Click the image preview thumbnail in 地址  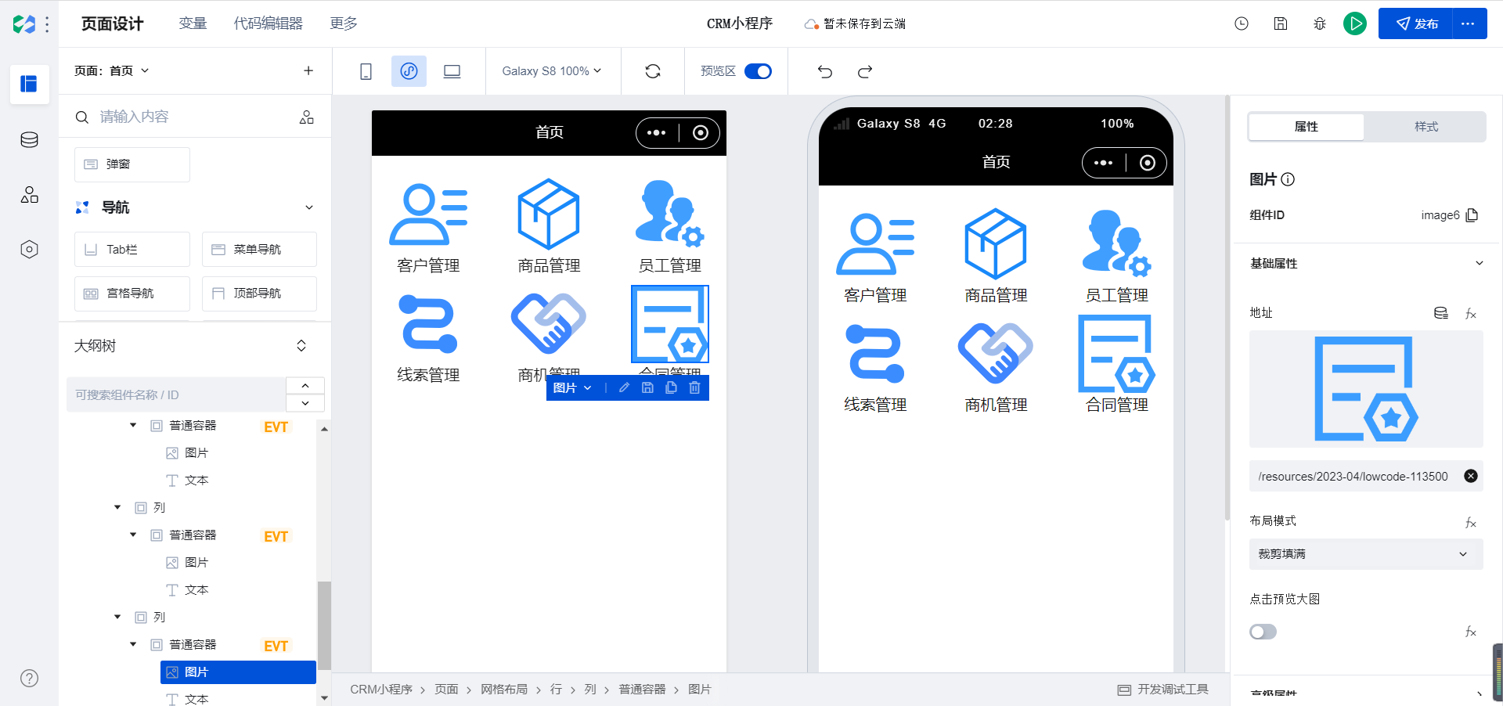tap(1366, 389)
